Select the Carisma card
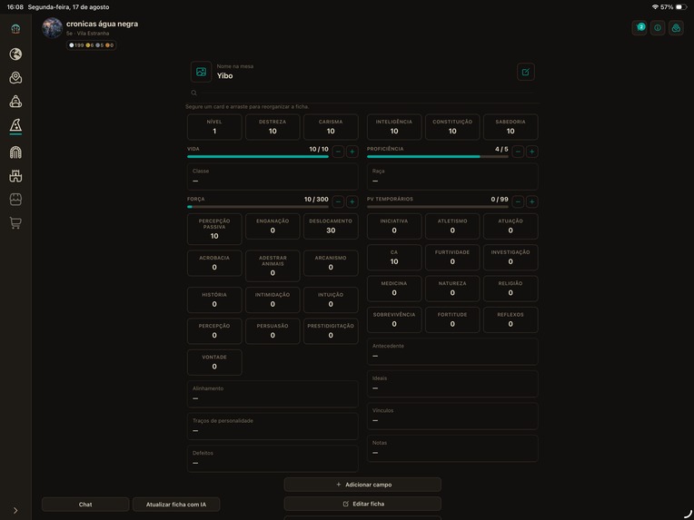Viewport: 694px width, 520px height. (x=331, y=127)
